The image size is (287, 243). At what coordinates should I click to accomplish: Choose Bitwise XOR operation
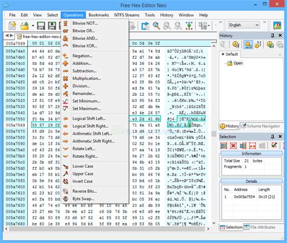click(x=95, y=46)
